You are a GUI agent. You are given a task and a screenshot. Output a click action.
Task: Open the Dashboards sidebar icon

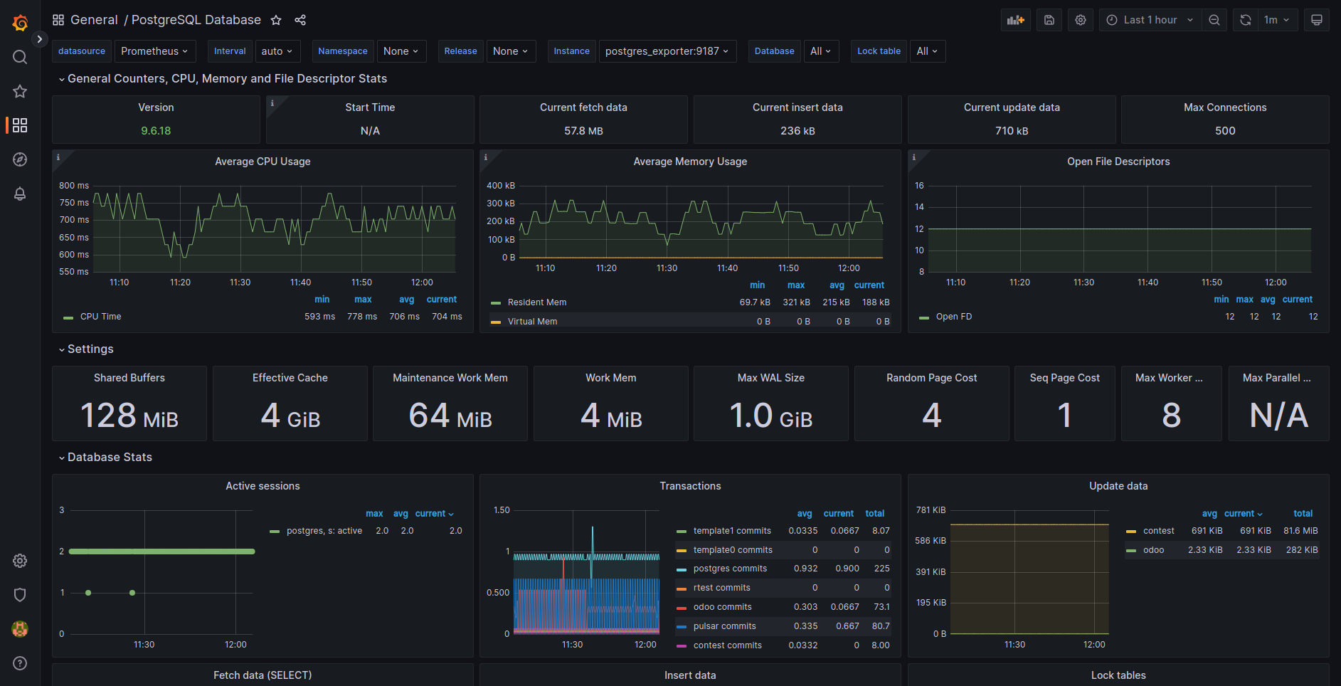coord(20,125)
